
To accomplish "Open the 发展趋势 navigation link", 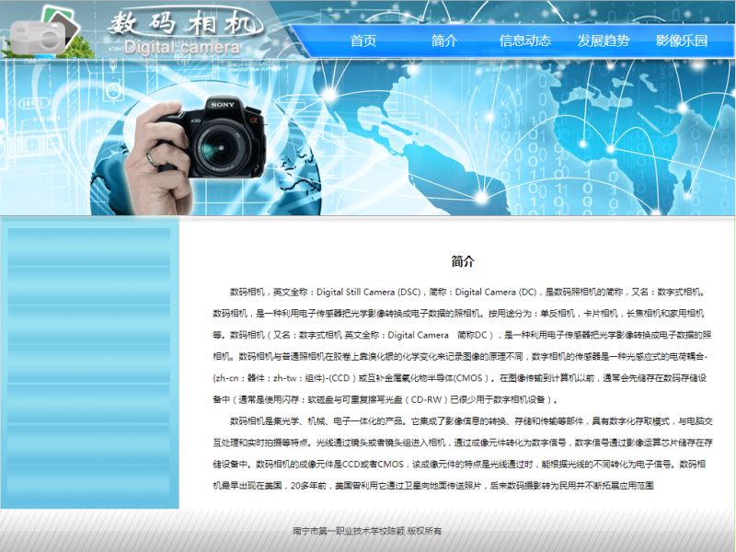I will (x=604, y=40).
